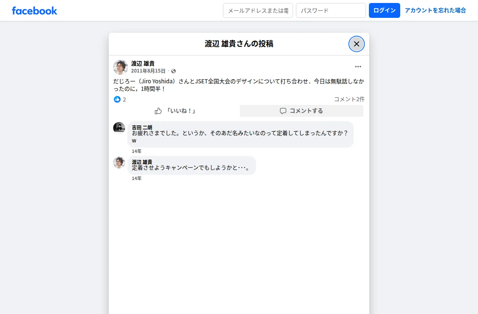Click the email address input field

[x=258, y=10]
